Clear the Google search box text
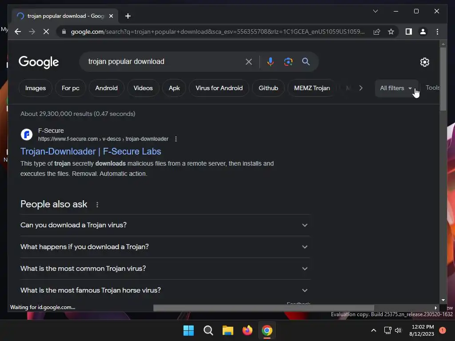The height and width of the screenshot is (341, 455). point(249,61)
